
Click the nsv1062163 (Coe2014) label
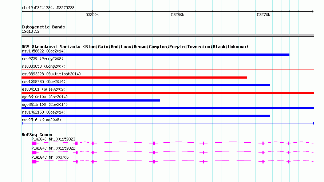44,112
